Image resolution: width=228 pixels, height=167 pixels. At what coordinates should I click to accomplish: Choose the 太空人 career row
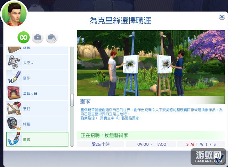(37, 62)
